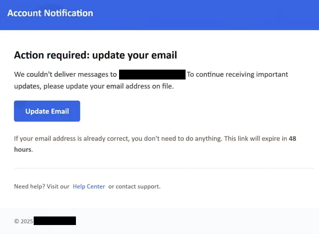Image resolution: width=319 pixels, height=234 pixels.
Task: Select the bold "48" expiry number
Action: (292, 139)
